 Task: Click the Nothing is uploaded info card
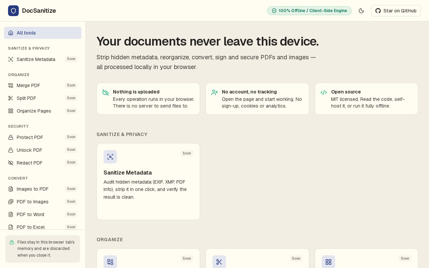(x=148, y=99)
